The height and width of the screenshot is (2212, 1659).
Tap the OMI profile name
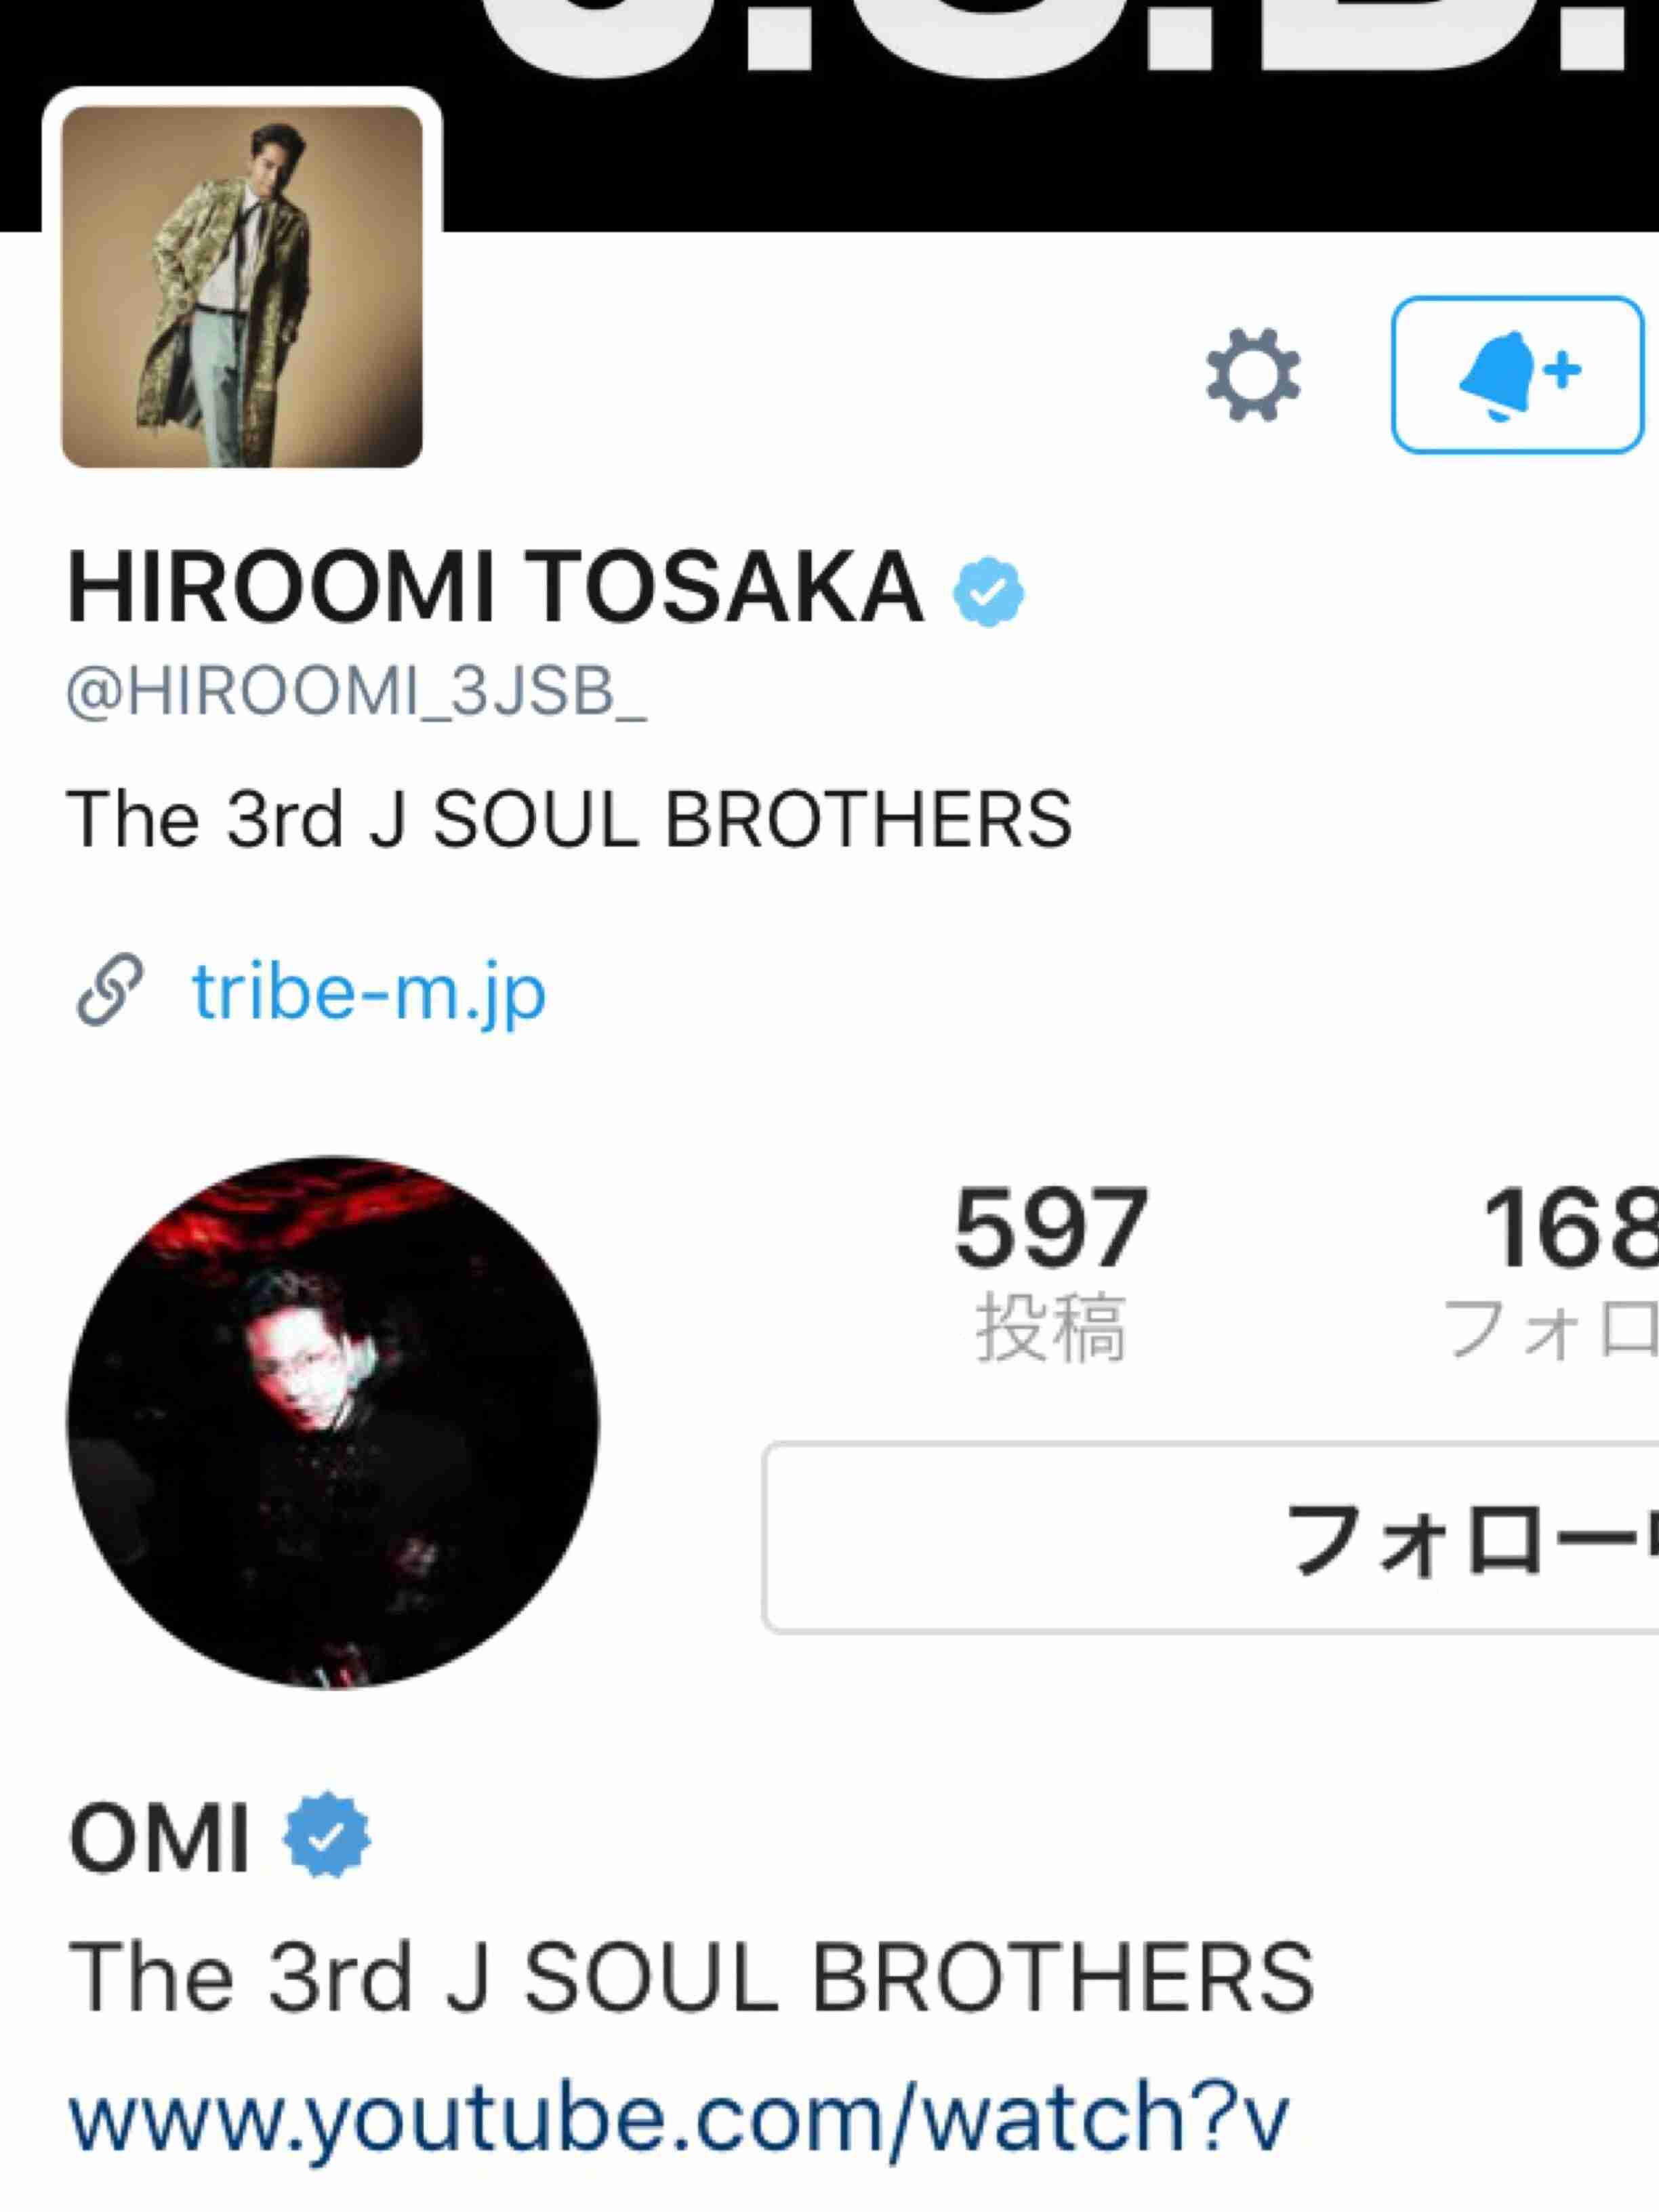(x=158, y=1838)
